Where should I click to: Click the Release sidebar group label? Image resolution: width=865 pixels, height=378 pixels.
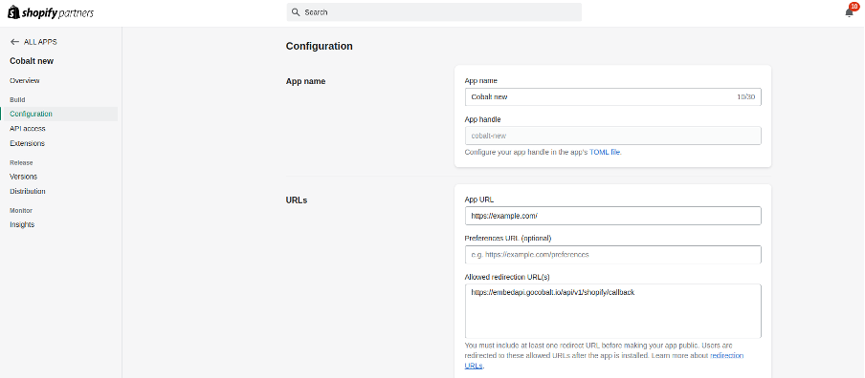21,163
